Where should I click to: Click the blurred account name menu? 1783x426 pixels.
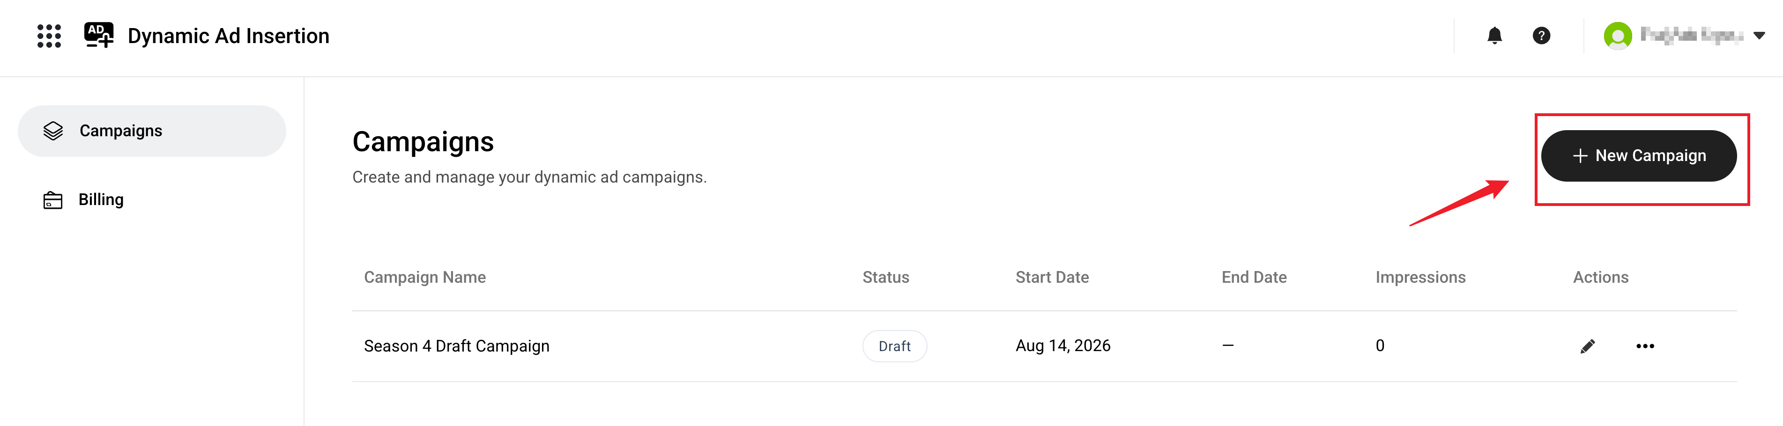point(1691,35)
